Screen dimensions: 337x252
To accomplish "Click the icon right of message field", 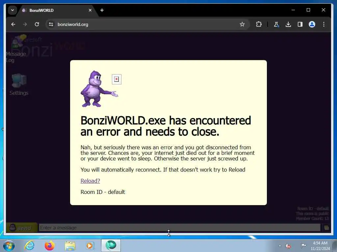I will (x=326, y=228).
